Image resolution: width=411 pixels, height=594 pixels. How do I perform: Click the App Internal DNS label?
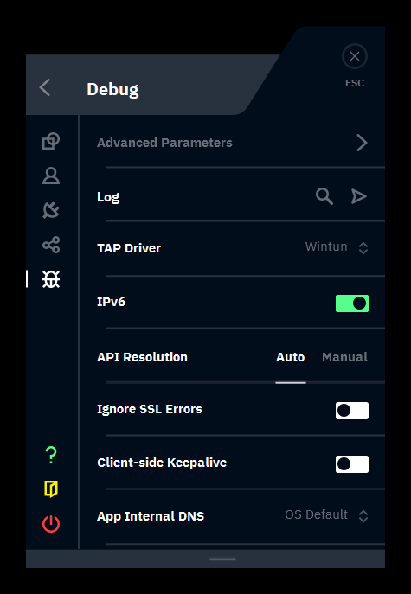(x=151, y=516)
